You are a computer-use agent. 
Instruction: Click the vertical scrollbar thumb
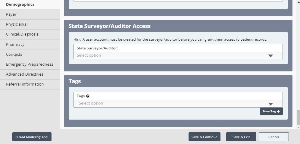tap(298, 117)
